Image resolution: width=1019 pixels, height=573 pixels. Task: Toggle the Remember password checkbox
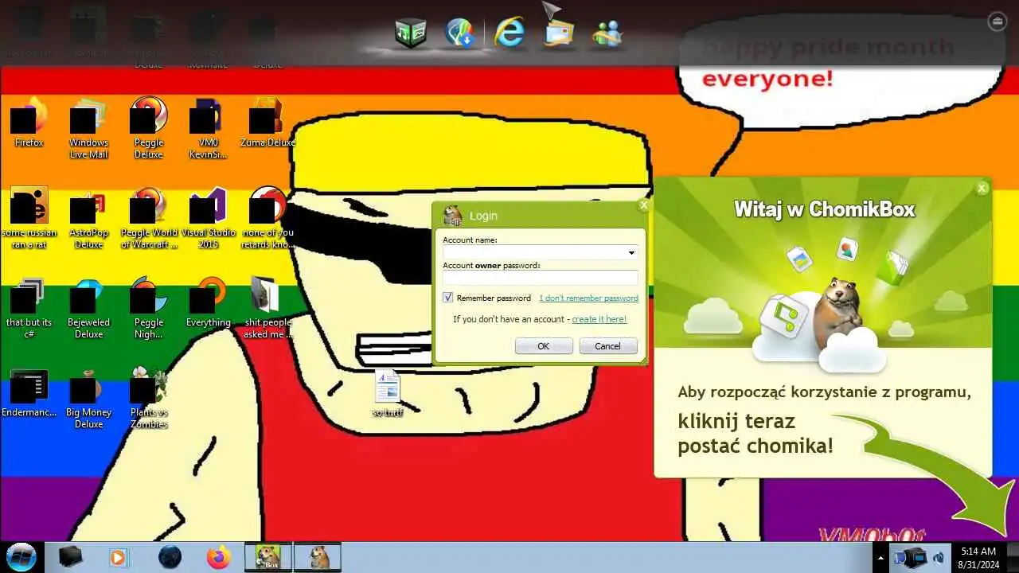448,298
